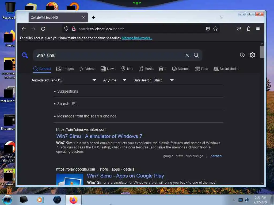Click the page vertical scrollbar thumb
This screenshot has width=274, height=205.
tap(262, 52)
